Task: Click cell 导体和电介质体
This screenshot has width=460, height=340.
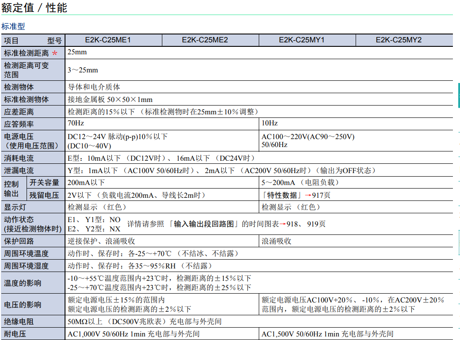Action: (94, 87)
